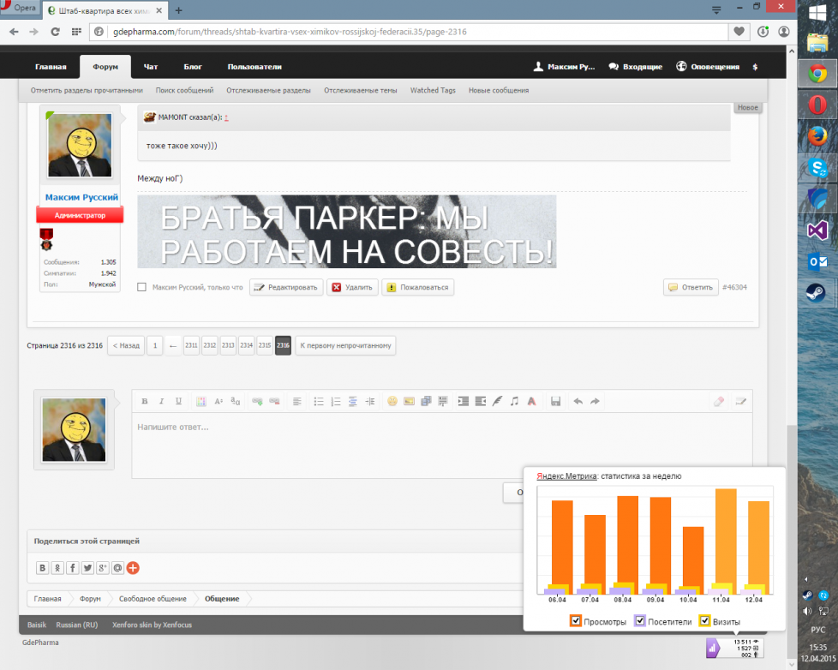Share the page via the Facebook icon
The width and height of the screenshot is (838, 670).
click(72, 567)
